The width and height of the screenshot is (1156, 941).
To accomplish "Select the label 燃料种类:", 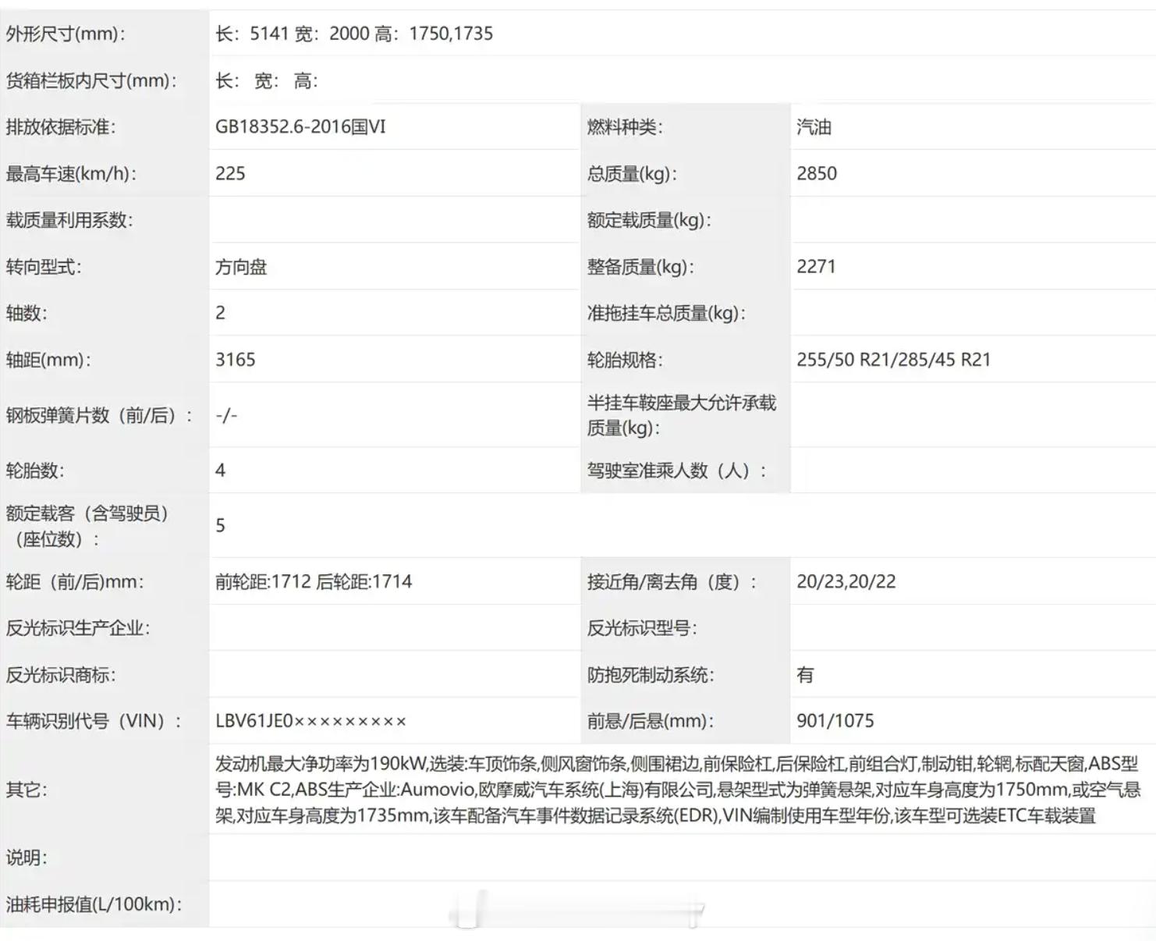I will (625, 126).
